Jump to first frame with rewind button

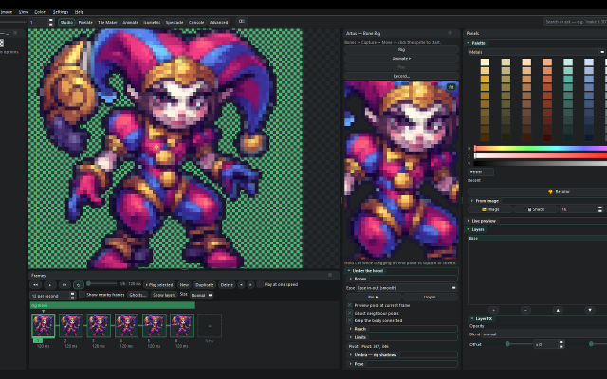36,285
